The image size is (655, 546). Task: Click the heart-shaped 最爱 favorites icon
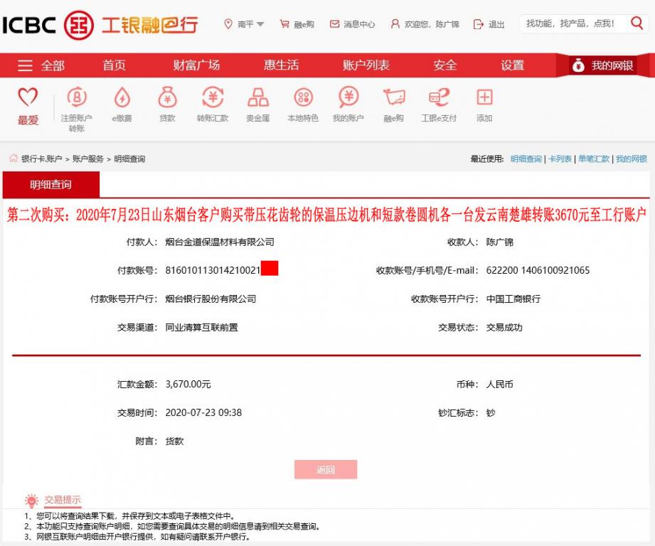click(28, 102)
